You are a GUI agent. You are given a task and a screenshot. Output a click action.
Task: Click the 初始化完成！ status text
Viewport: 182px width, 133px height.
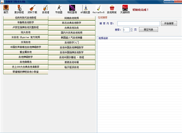pos(141,10)
